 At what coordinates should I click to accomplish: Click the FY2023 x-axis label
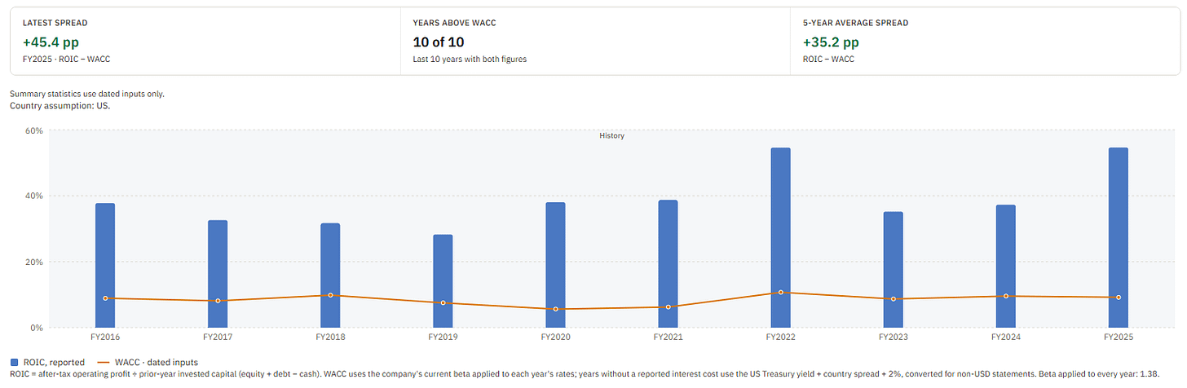(x=893, y=336)
